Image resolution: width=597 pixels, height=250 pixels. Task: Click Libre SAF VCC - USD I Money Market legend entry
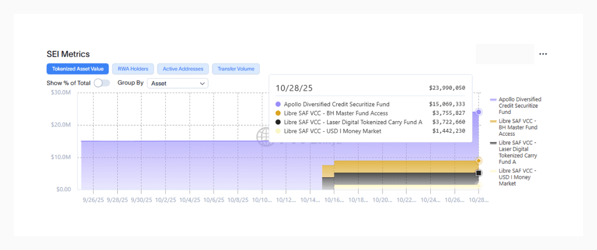point(514,177)
